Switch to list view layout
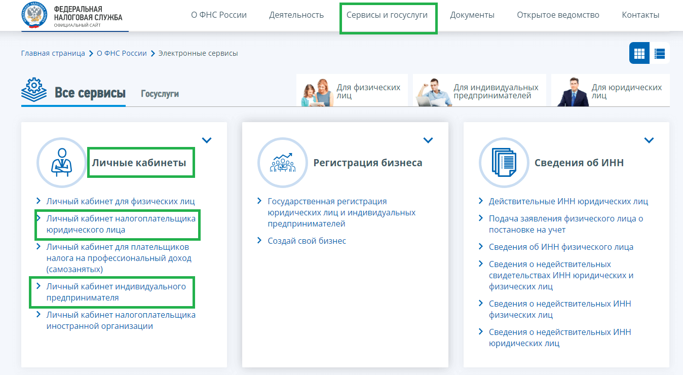 point(660,53)
